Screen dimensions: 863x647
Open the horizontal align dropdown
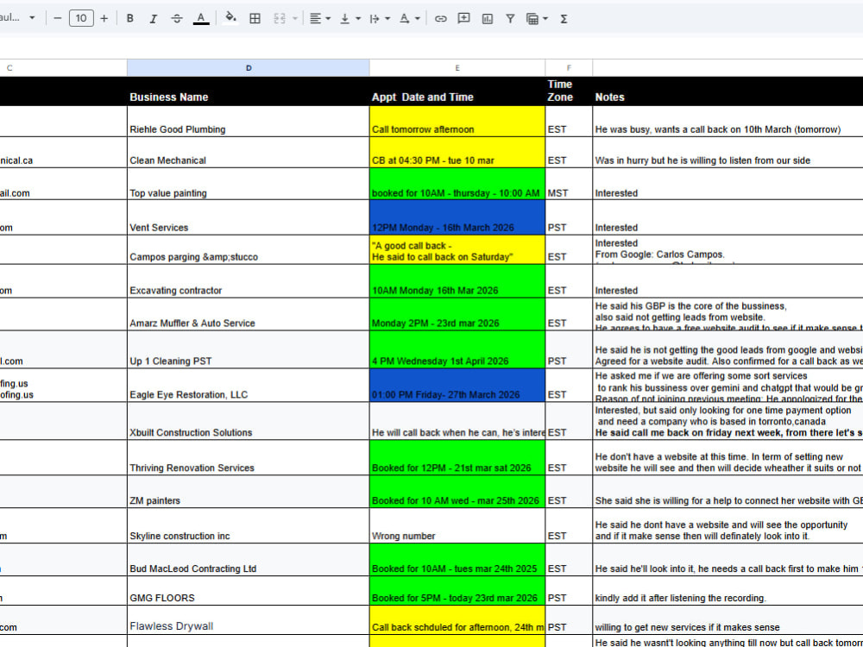point(320,18)
